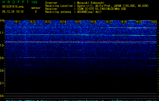The height and width of the screenshot is (101, 159).
Task: Click the 1.1 kHz frequency axis label
Action: 2,33
